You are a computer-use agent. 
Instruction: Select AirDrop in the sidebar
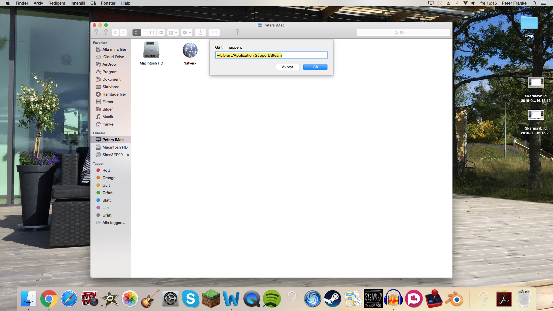tap(109, 64)
